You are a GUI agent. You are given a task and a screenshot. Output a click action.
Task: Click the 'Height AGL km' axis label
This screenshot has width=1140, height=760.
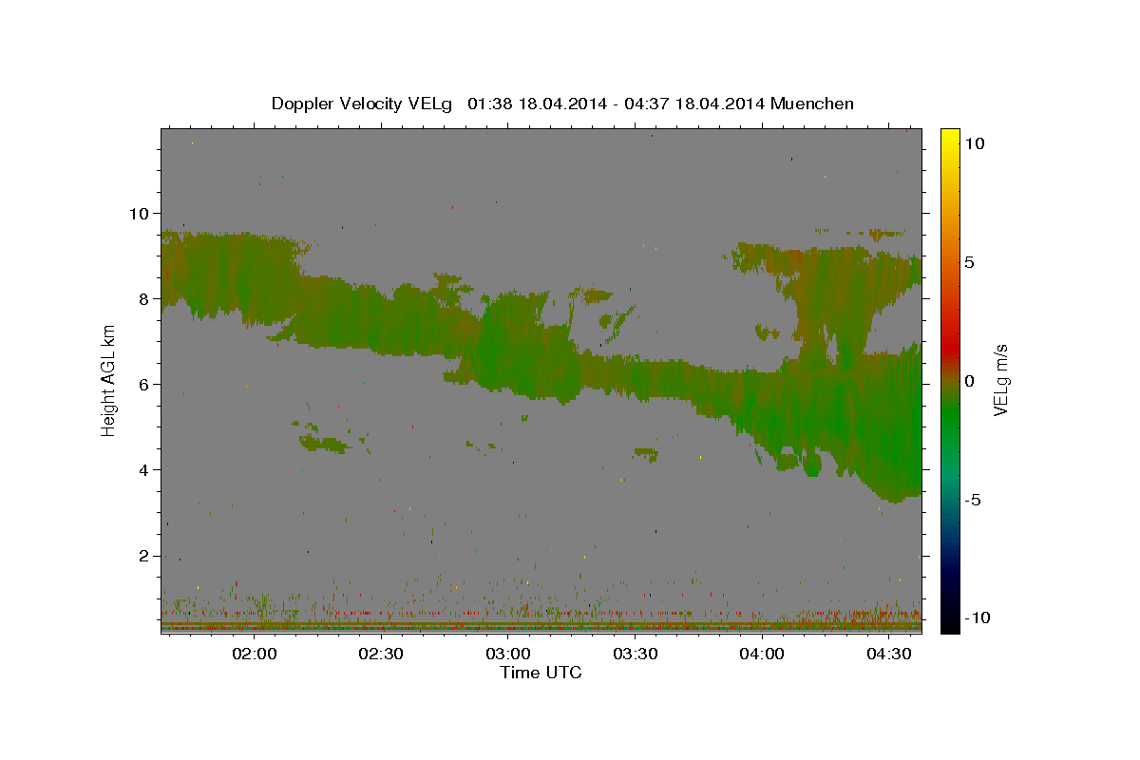(108, 380)
